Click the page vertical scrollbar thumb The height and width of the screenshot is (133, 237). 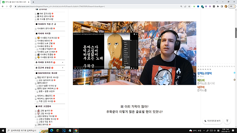pyautogui.click(x=236, y=33)
